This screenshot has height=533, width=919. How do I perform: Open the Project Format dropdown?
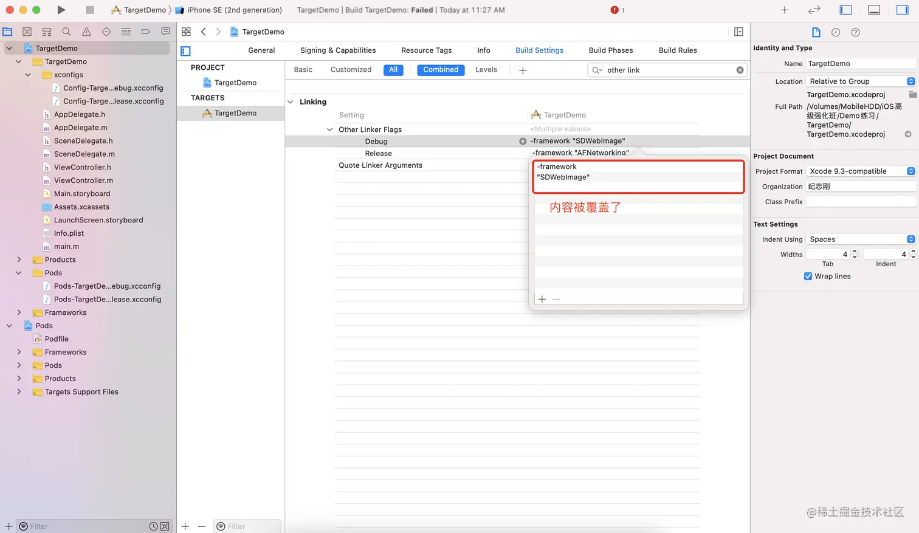click(861, 171)
